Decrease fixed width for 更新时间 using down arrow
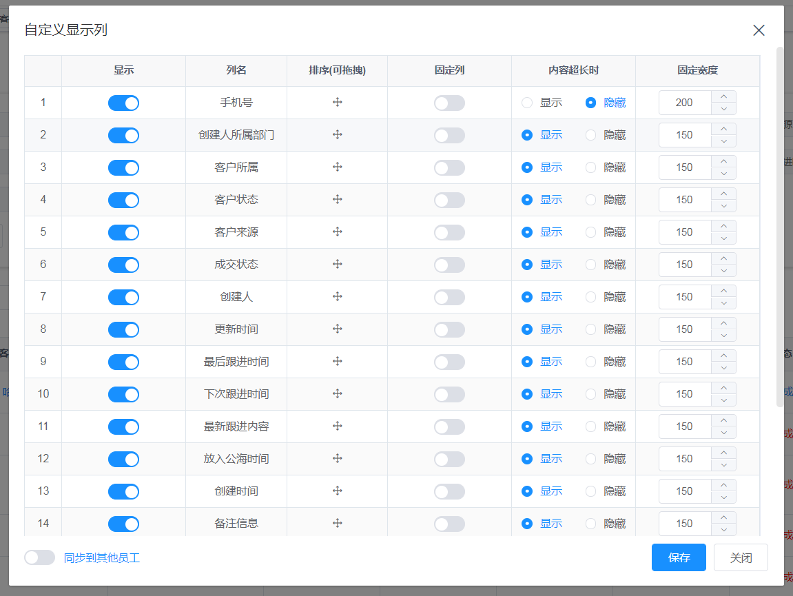793x596 pixels. pos(723,336)
